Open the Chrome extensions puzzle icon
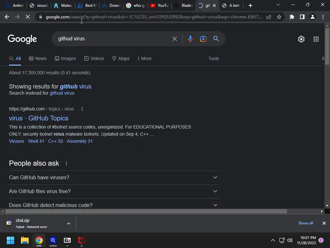This screenshot has width=330, height=248. point(292,17)
